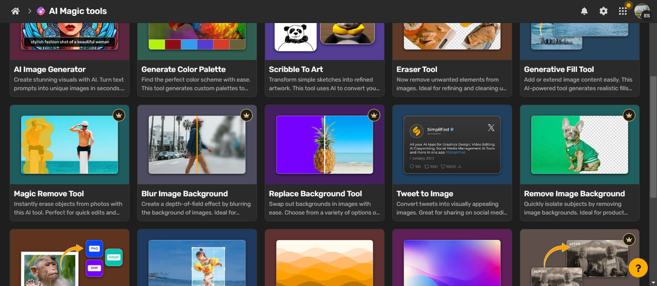Click the Eraser Tool description text
The height and width of the screenshot is (286, 657).
tap(451, 84)
